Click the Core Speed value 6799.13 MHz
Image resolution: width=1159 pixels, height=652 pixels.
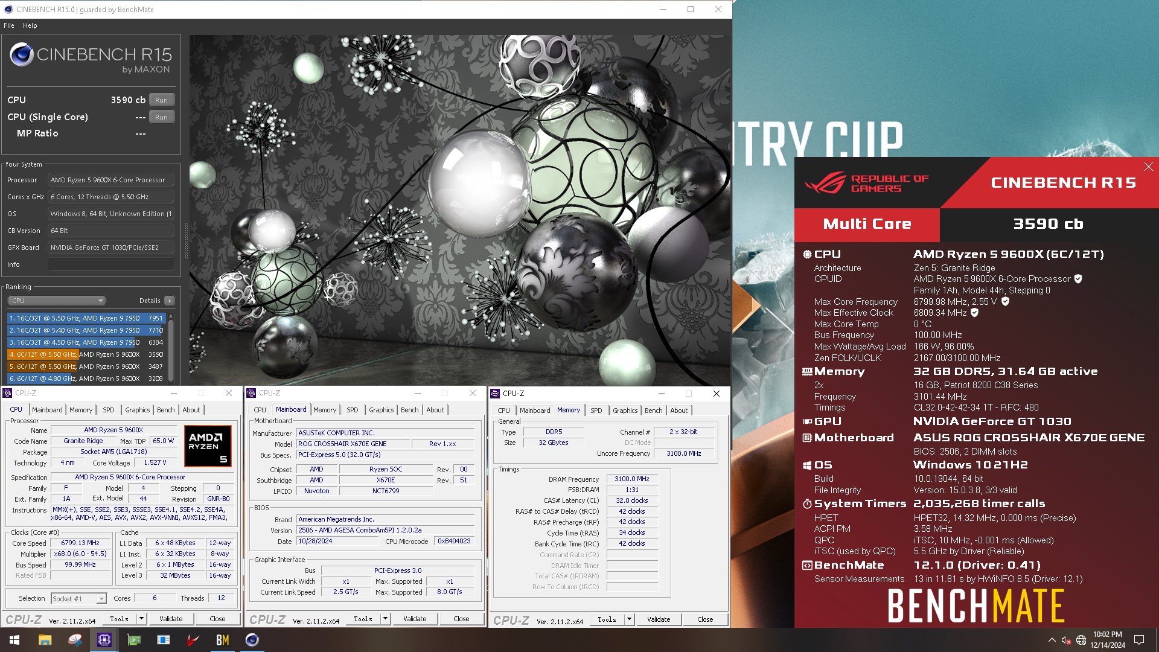pos(80,543)
